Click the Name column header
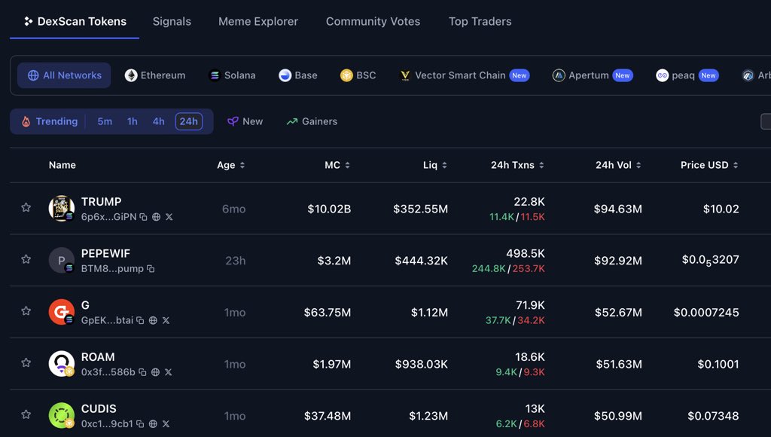Viewport: 771px width, 437px height. (x=62, y=165)
